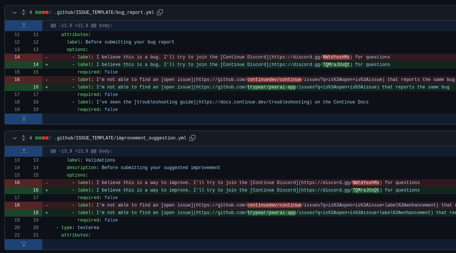
Task: Expand hidden lines above the bug_report.yml hunk
Action: coord(23,25)
